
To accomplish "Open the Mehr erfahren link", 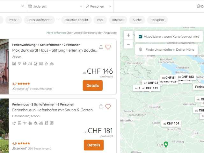I will point(56,33).
